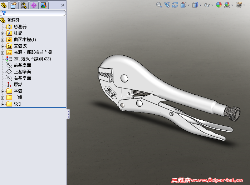Open the Section View dropdown arrow

(x=189, y=5)
